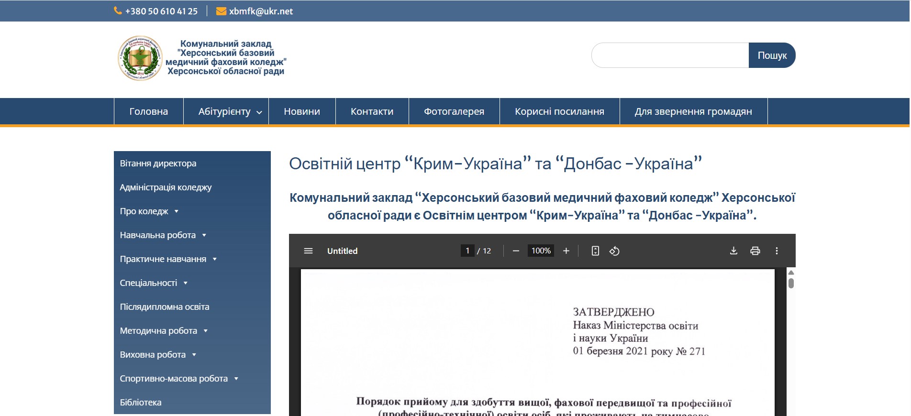The height and width of the screenshot is (416, 911).
Task: Toggle fit to page in PDF viewer
Action: (595, 251)
